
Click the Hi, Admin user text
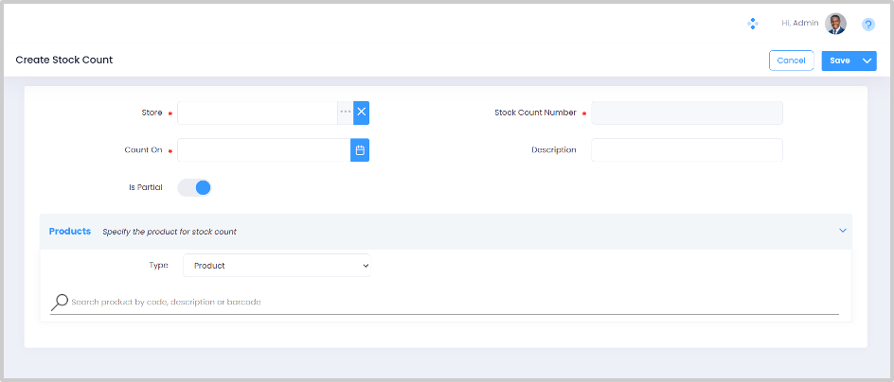click(799, 23)
